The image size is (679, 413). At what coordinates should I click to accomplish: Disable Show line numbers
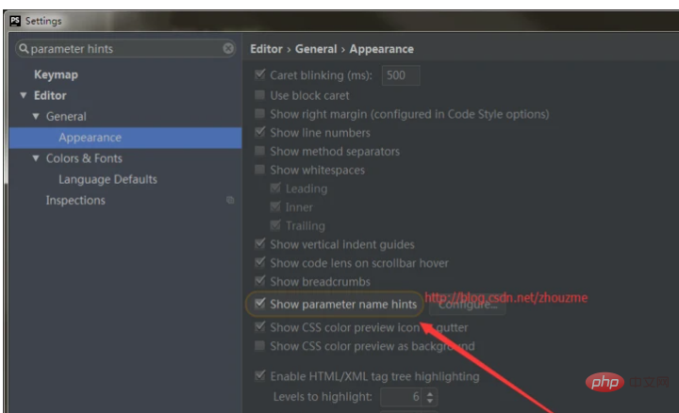point(260,132)
